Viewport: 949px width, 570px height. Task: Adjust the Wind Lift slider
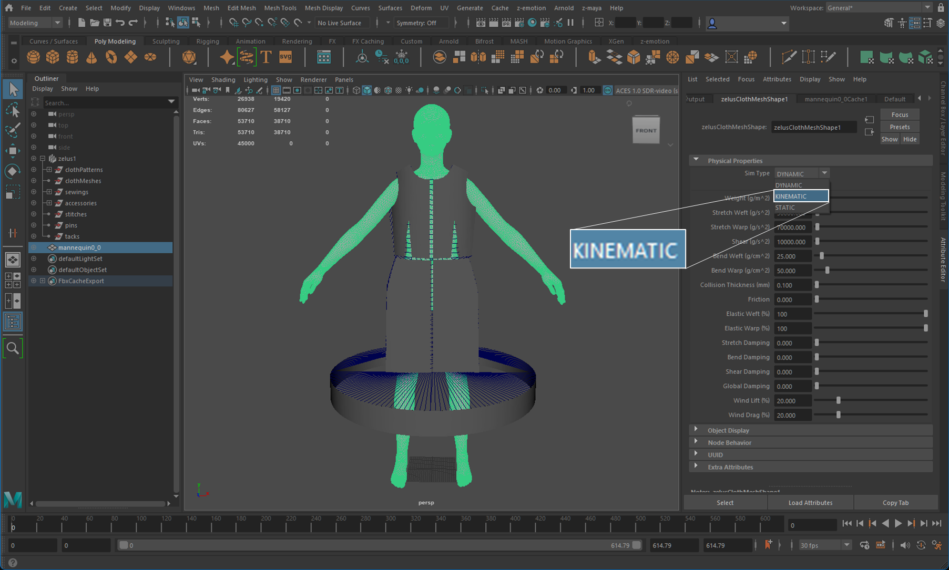click(838, 400)
